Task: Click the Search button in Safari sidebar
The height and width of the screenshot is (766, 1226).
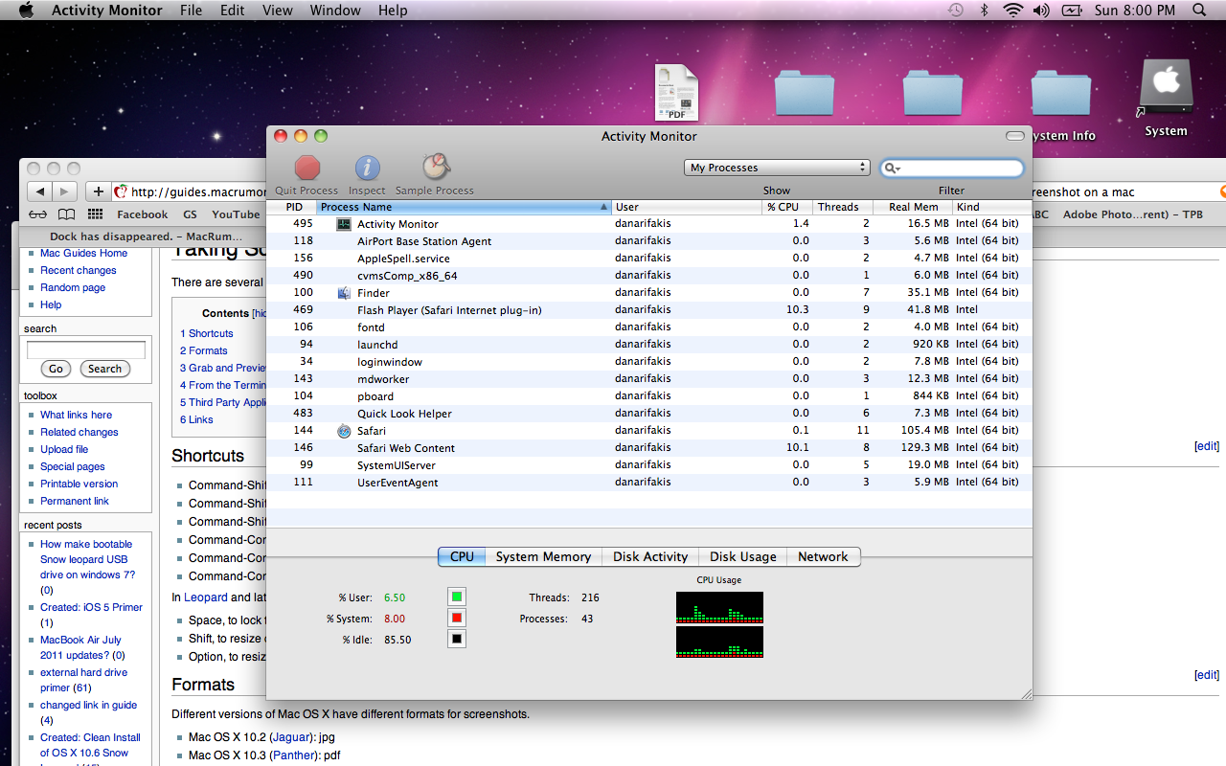Action: pos(104,369)
